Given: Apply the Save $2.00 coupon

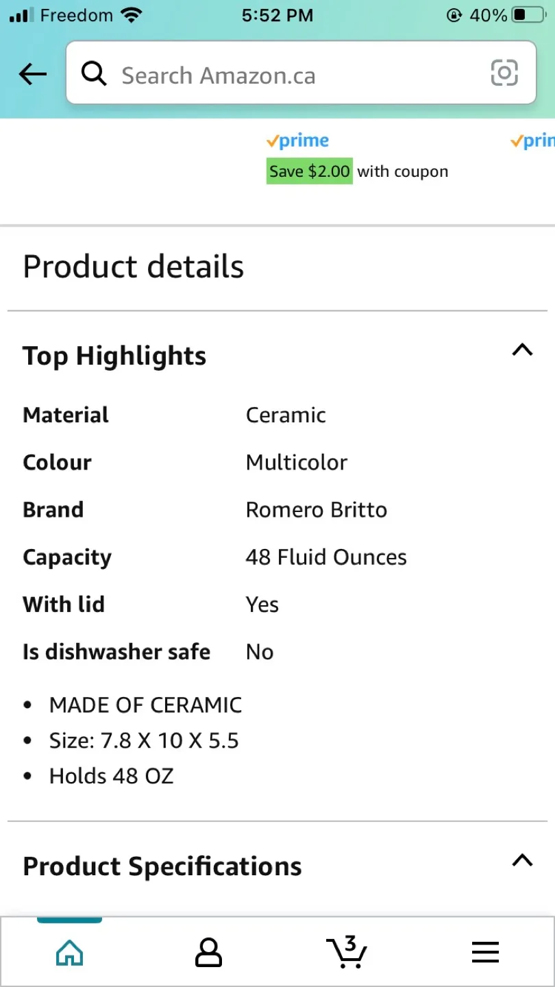Looking at the screenshot, I should point(309,171).
